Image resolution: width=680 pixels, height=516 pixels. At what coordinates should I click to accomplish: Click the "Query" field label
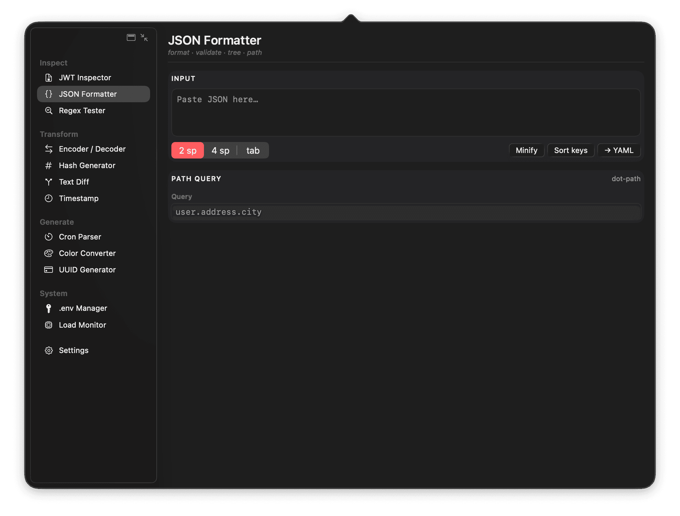182,197
